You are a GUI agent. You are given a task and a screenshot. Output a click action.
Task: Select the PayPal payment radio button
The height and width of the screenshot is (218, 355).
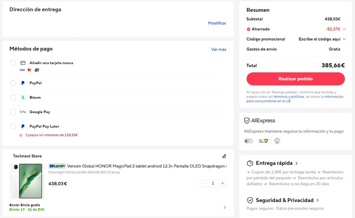point(13,83)
